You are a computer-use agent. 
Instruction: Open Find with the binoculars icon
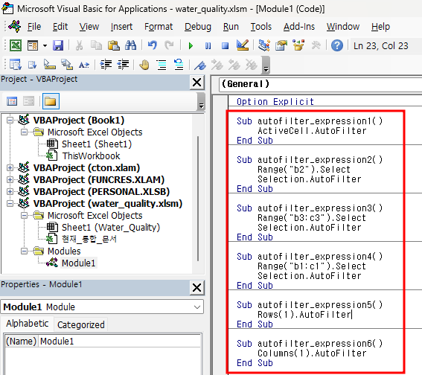tap(131, 45)
